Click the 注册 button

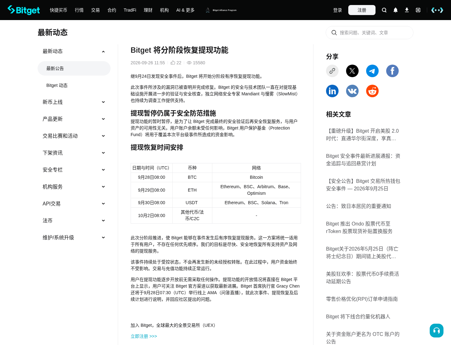point(362,10)
